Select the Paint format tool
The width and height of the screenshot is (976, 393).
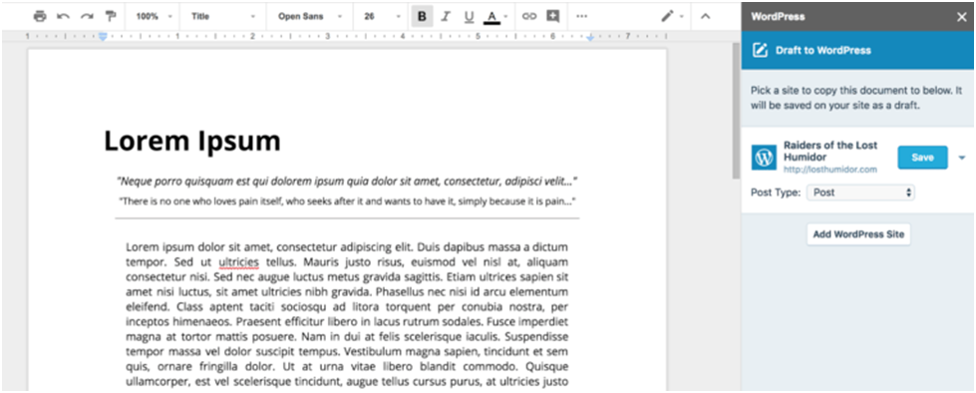111,16
